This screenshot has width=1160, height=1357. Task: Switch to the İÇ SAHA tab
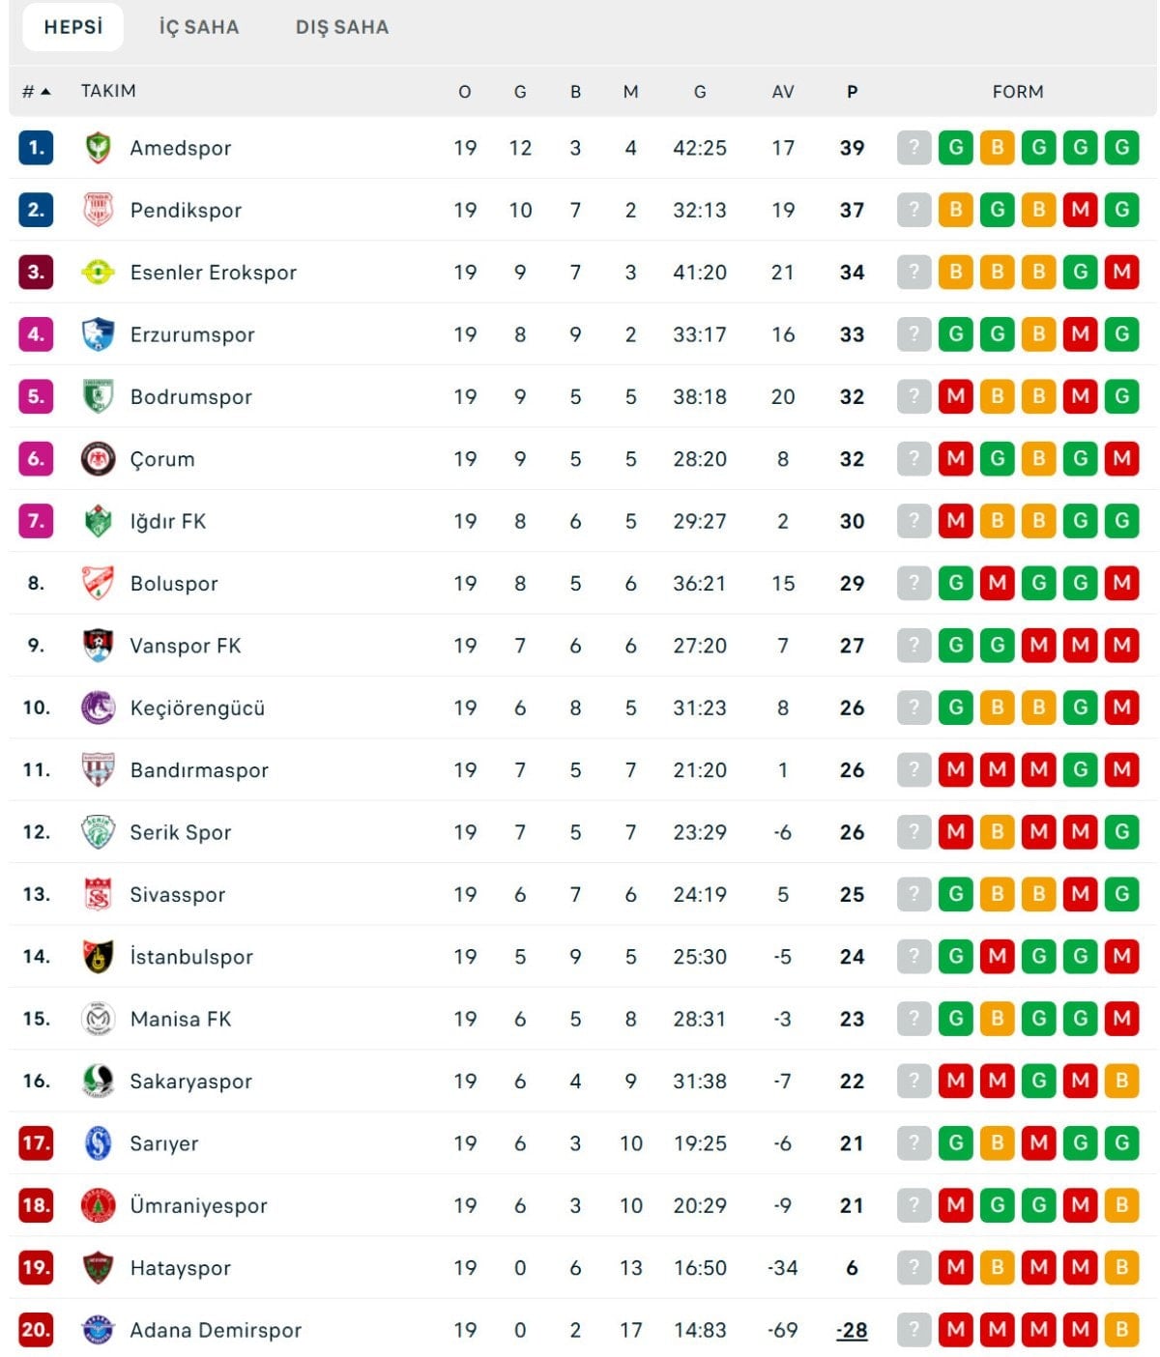(199, 27)
